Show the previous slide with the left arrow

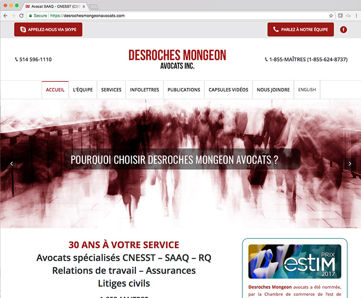click(x=11, y=164)
